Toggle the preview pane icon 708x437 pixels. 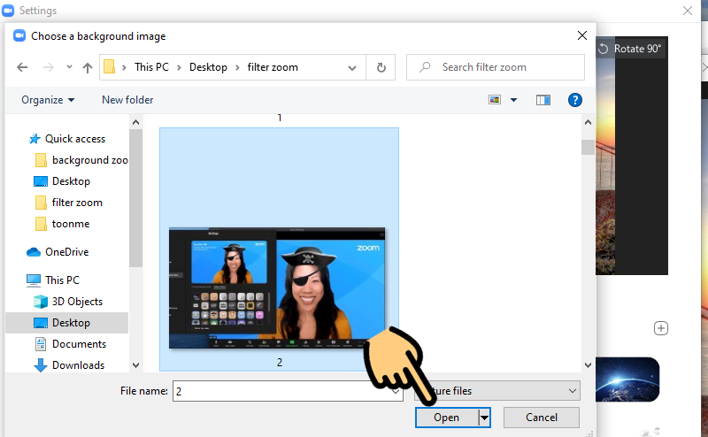point(543,100)
